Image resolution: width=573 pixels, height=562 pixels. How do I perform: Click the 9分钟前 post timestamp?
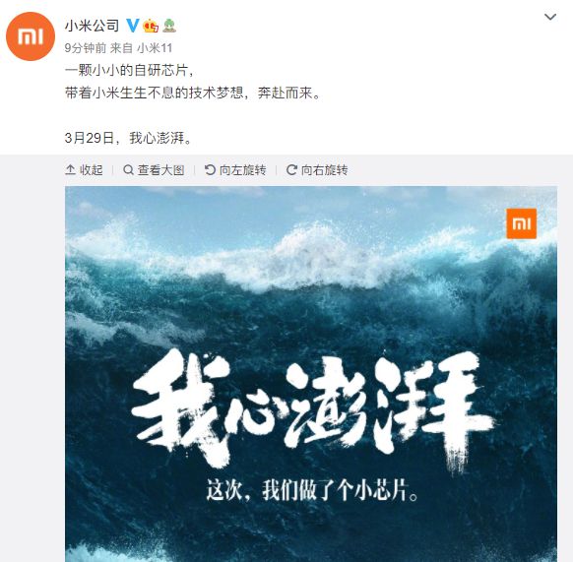pyautogui.click(x=86, y=48)
